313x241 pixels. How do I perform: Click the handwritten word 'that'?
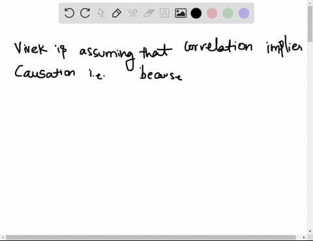[156, 51]
